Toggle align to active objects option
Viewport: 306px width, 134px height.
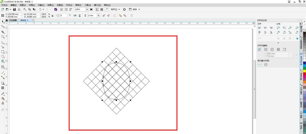click(259, 49)
